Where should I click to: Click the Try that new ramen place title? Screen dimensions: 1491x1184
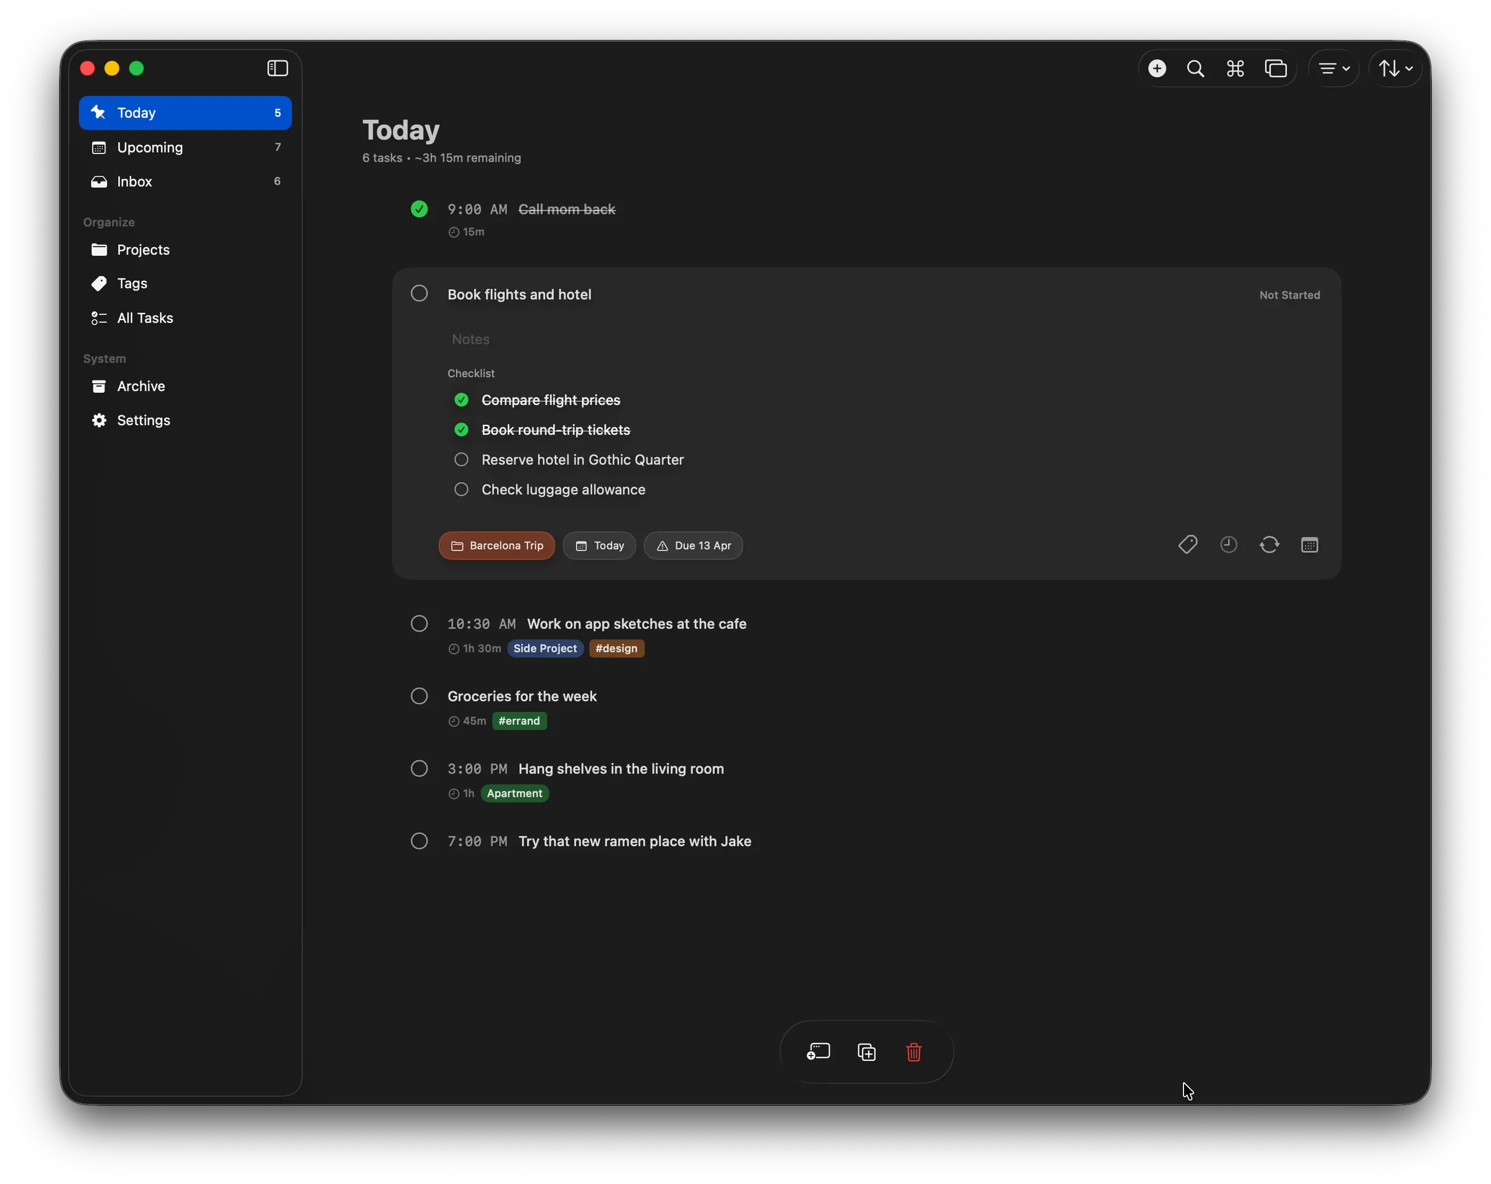pos(635,841)
